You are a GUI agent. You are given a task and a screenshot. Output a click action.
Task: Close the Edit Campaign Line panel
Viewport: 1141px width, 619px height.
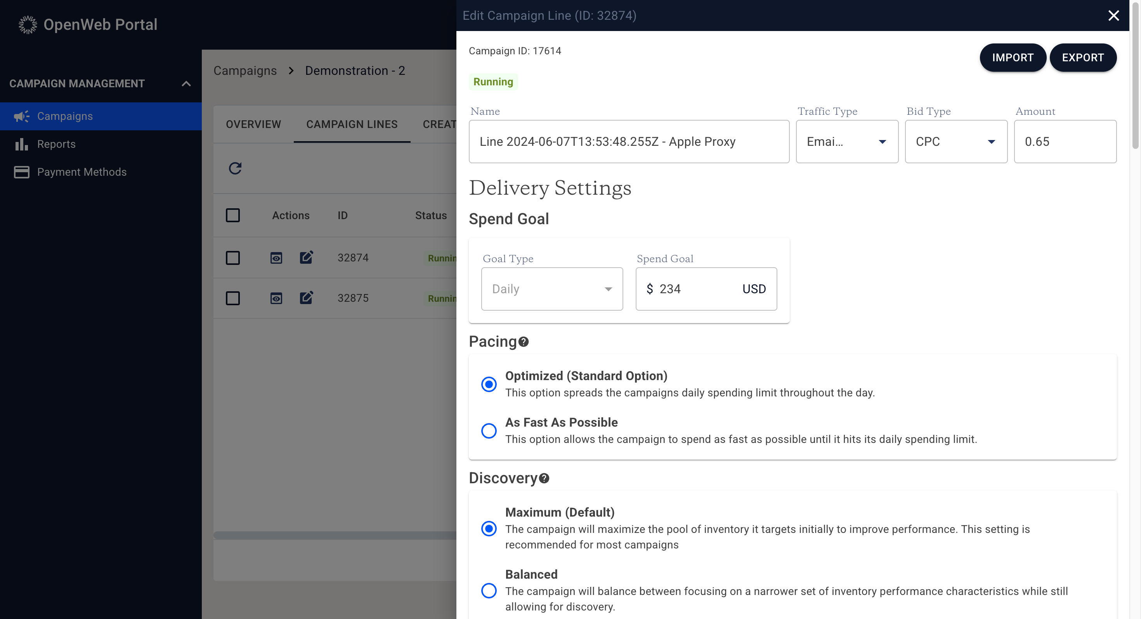pos(1113,16)
